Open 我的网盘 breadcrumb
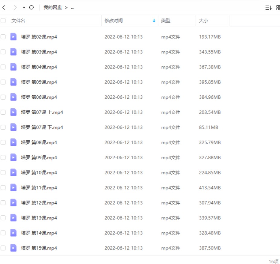 click(53, 8)
